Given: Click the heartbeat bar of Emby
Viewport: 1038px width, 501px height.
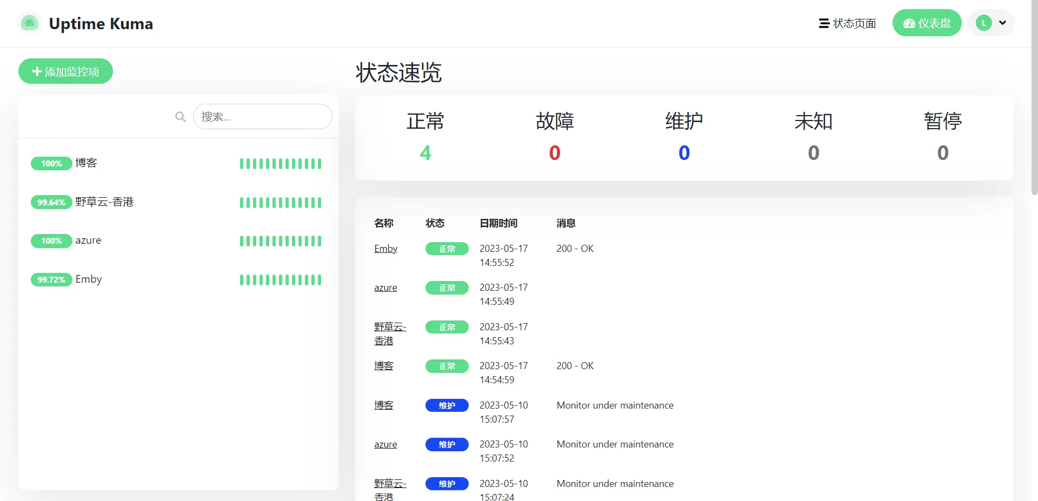Looking at the screenshot, I should (x=281, y=280).
